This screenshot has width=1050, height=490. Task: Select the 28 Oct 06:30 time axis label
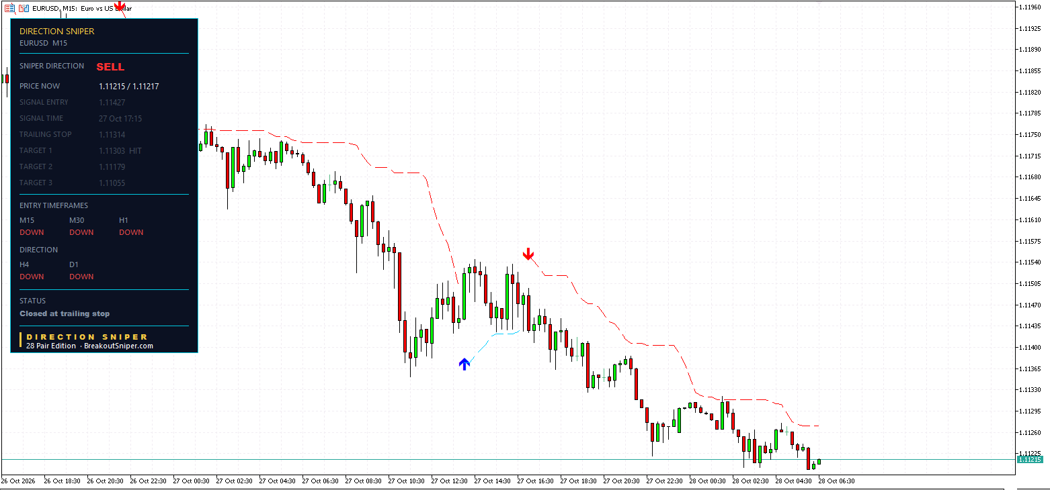coord(836,481)
